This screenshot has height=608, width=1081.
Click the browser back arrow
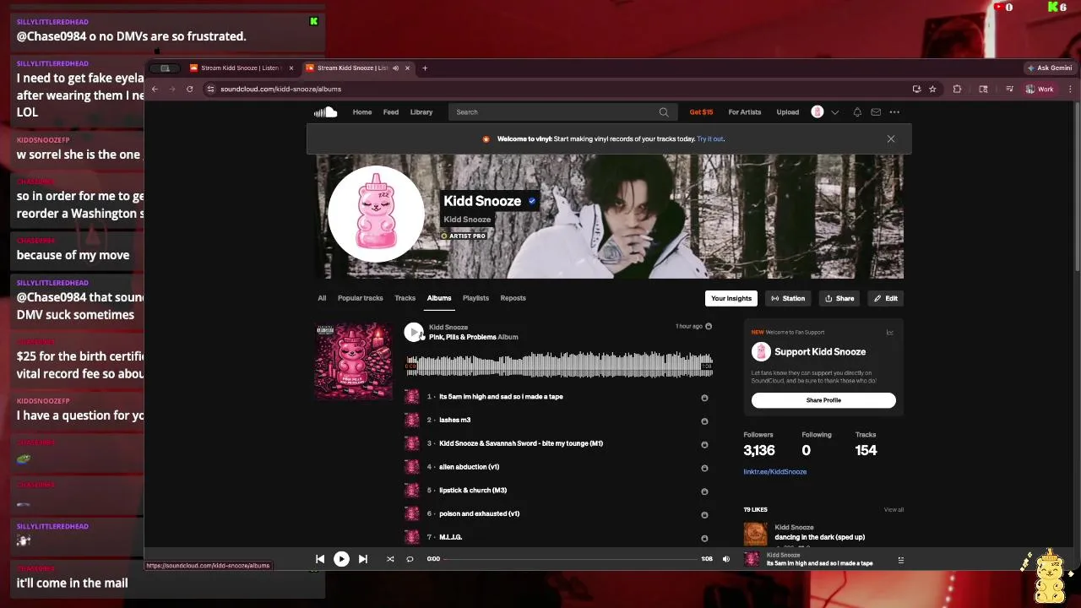(x=155, y=89)
